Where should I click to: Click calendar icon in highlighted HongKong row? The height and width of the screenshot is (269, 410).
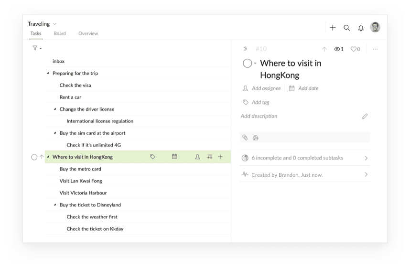point(174,157)
